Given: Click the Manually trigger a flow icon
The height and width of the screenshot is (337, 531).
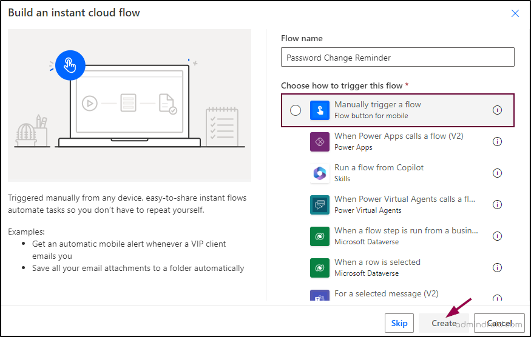Looking at the screenshot, I should point(319,110).
